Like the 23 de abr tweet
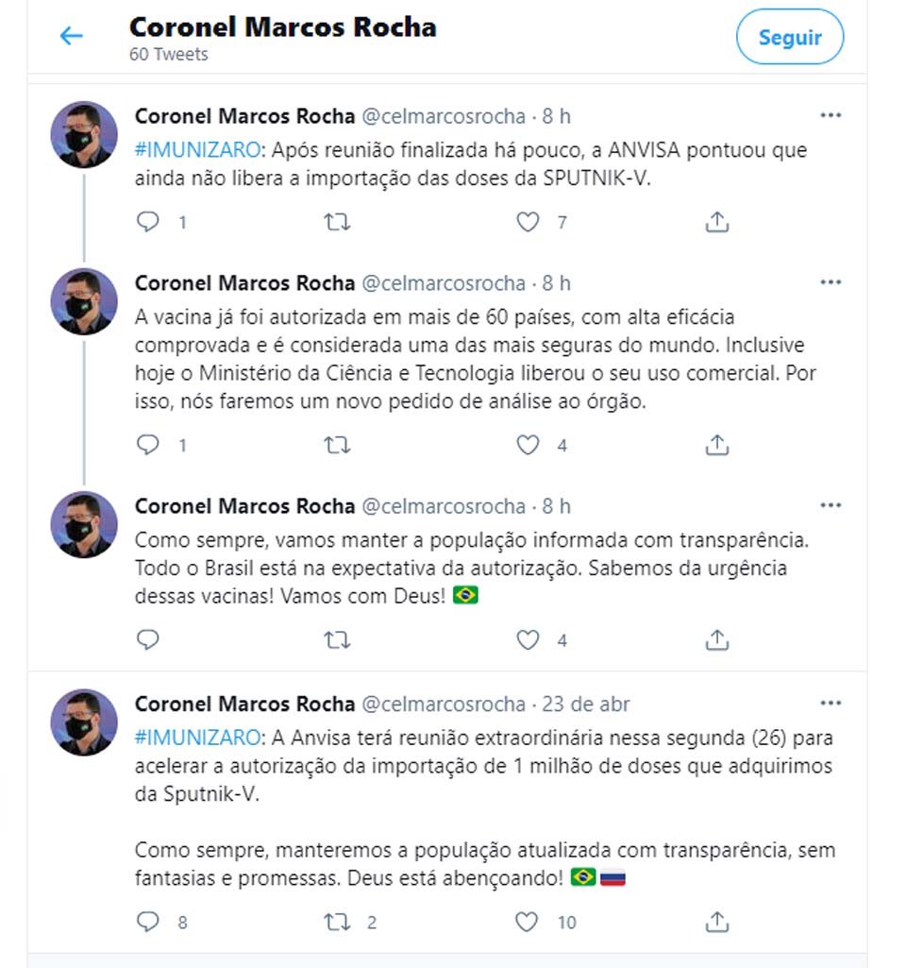 (x=528, y=922)
